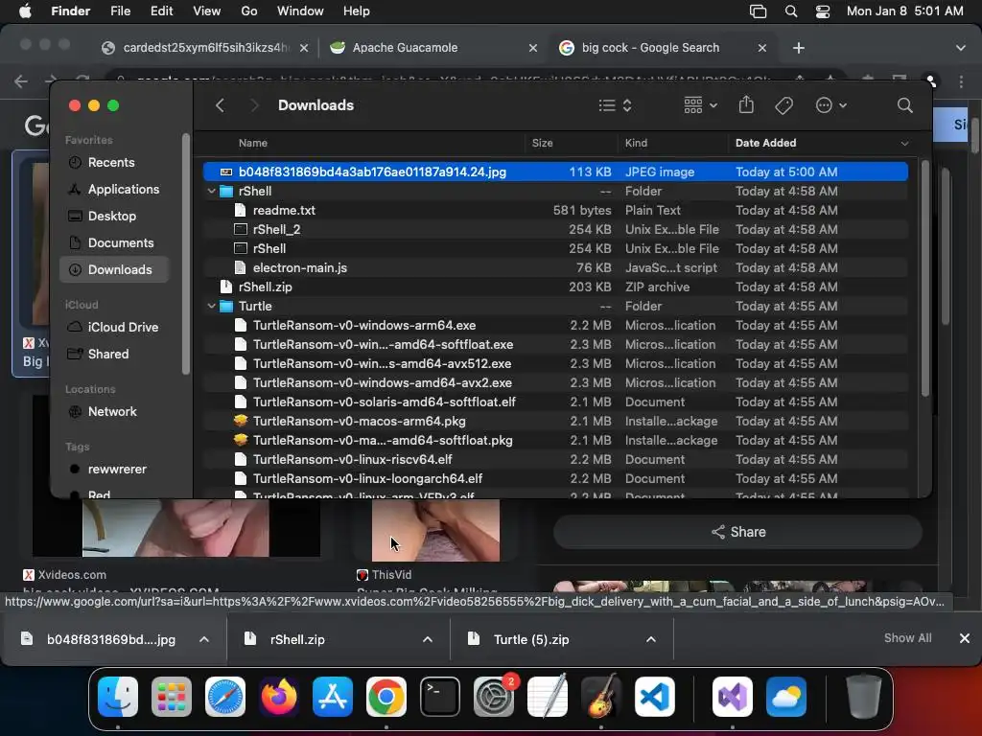
Task: Open a new browser tab with plus
Action: click(x=799, y=48)
